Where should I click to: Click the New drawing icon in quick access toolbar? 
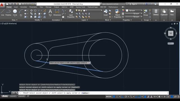[x=7, y=4]
